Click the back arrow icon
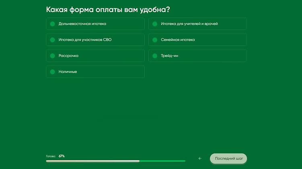 point(200,159)
